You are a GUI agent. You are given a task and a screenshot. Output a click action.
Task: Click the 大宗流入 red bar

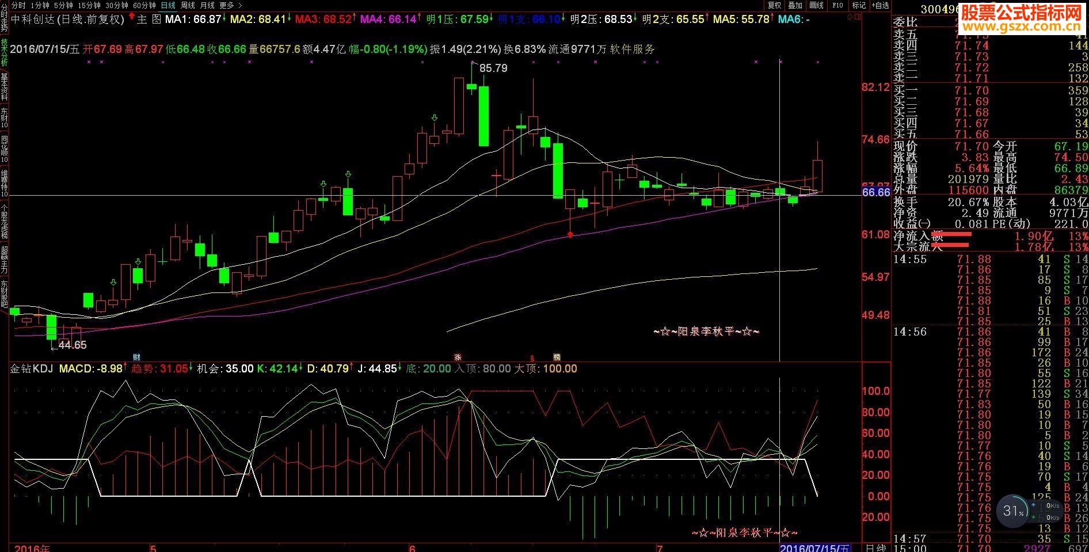(x=951, y=245)
